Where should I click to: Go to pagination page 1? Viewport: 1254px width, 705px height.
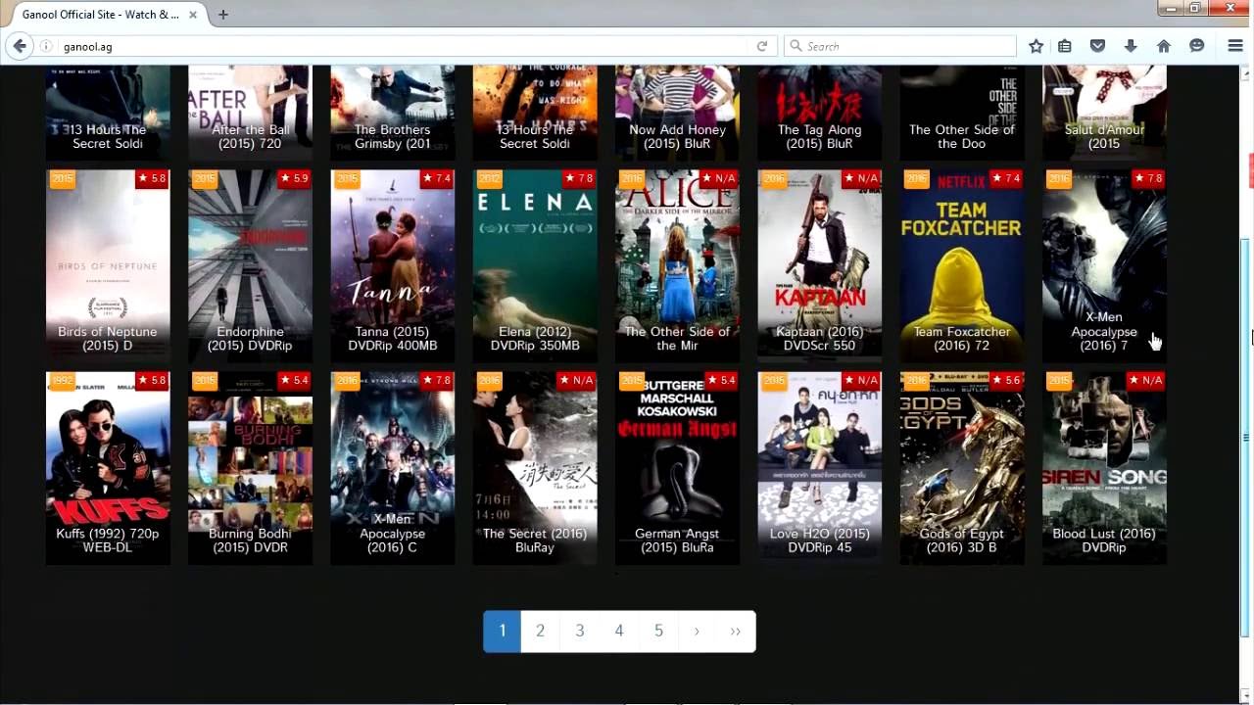(x=502, y=631)
